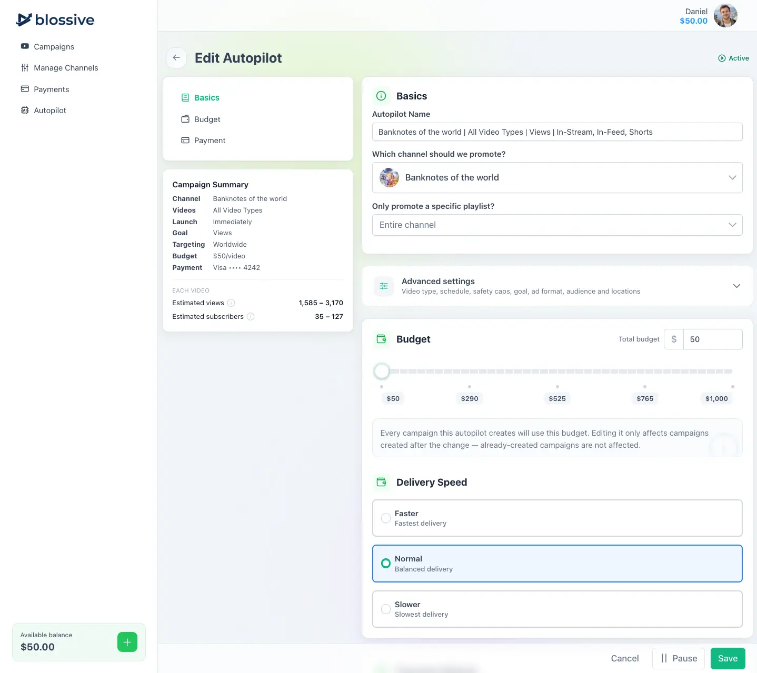Click the Estimated subscribers info icon
757x673 pixels.
[251, 317]
